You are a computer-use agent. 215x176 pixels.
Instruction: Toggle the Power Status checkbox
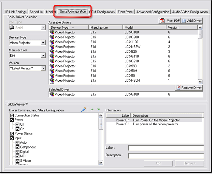coord(12,134)
